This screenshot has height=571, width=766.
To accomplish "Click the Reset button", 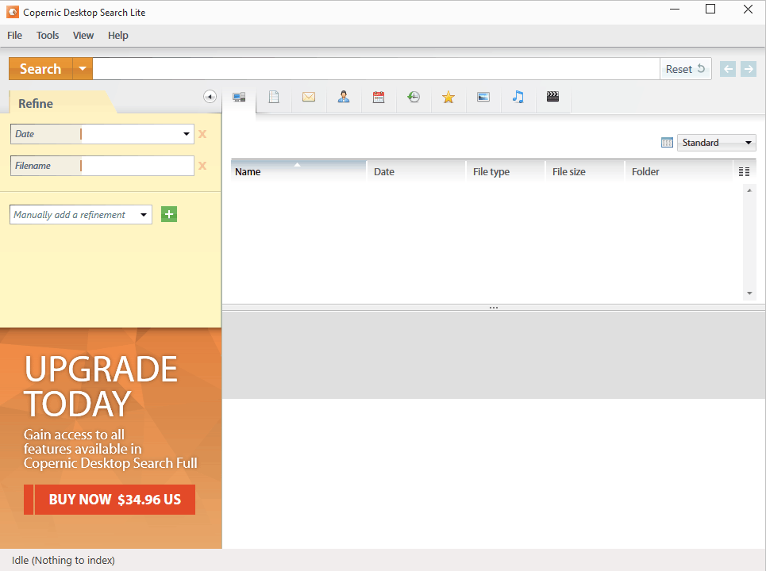I will pos(685,69).
